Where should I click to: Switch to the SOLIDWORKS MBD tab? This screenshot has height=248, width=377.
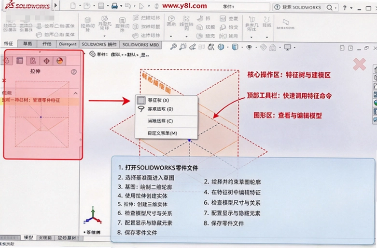coord(140,45)
